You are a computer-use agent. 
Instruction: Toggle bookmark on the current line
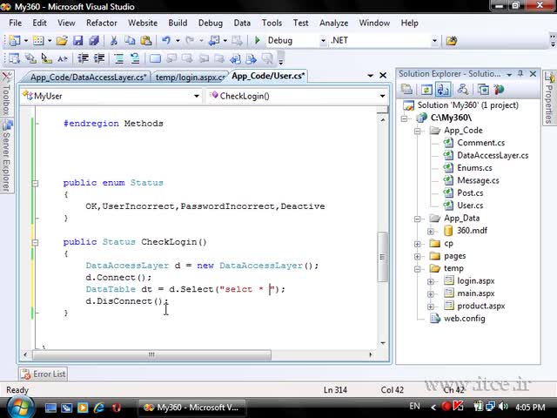coord(155,58)
